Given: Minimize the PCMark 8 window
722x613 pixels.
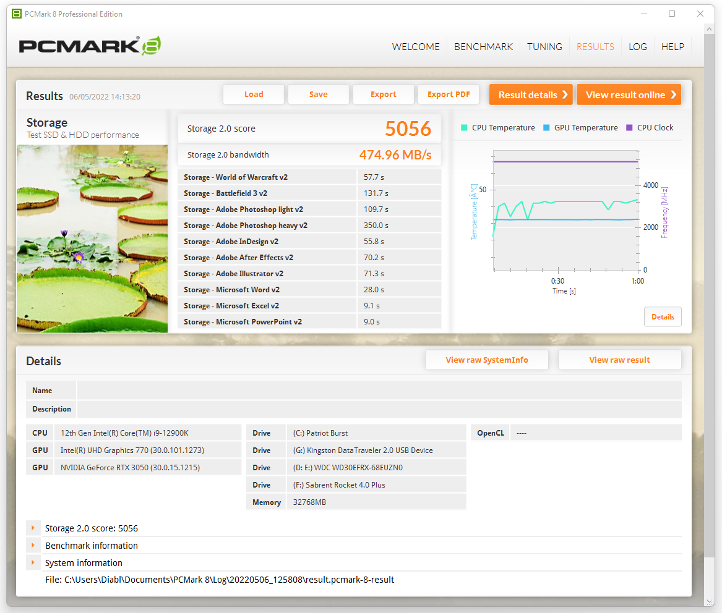Looking at the screenshot, I should point(644,14).
